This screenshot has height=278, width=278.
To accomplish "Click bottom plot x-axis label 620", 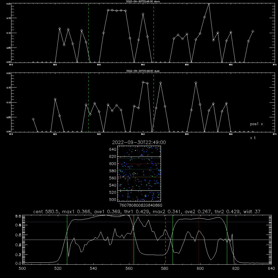I will coord(236,269).
